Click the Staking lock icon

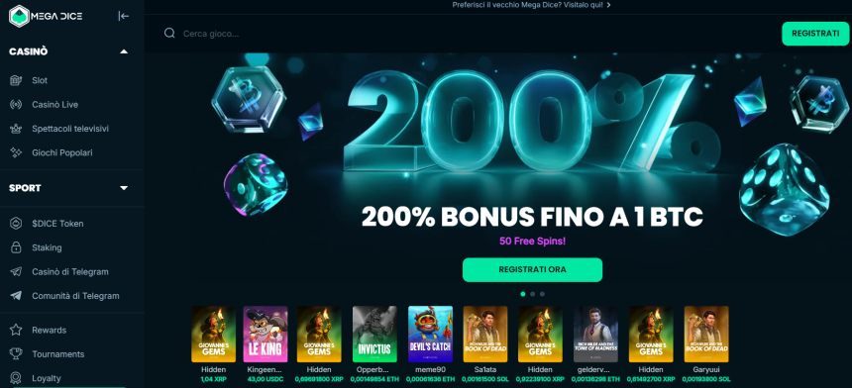(x=16, y=247)
